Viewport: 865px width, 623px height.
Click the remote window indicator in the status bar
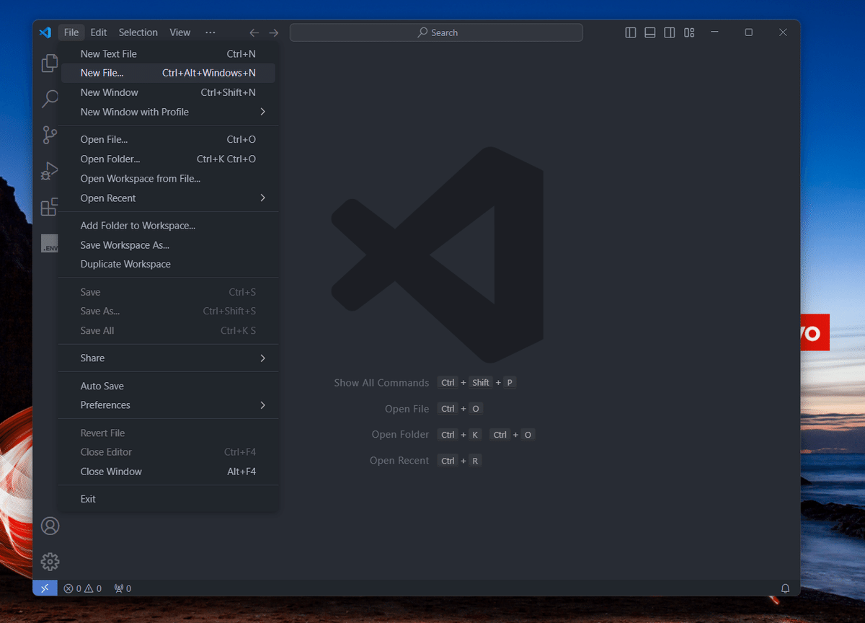pyautogui.click(x=45, y=588)
